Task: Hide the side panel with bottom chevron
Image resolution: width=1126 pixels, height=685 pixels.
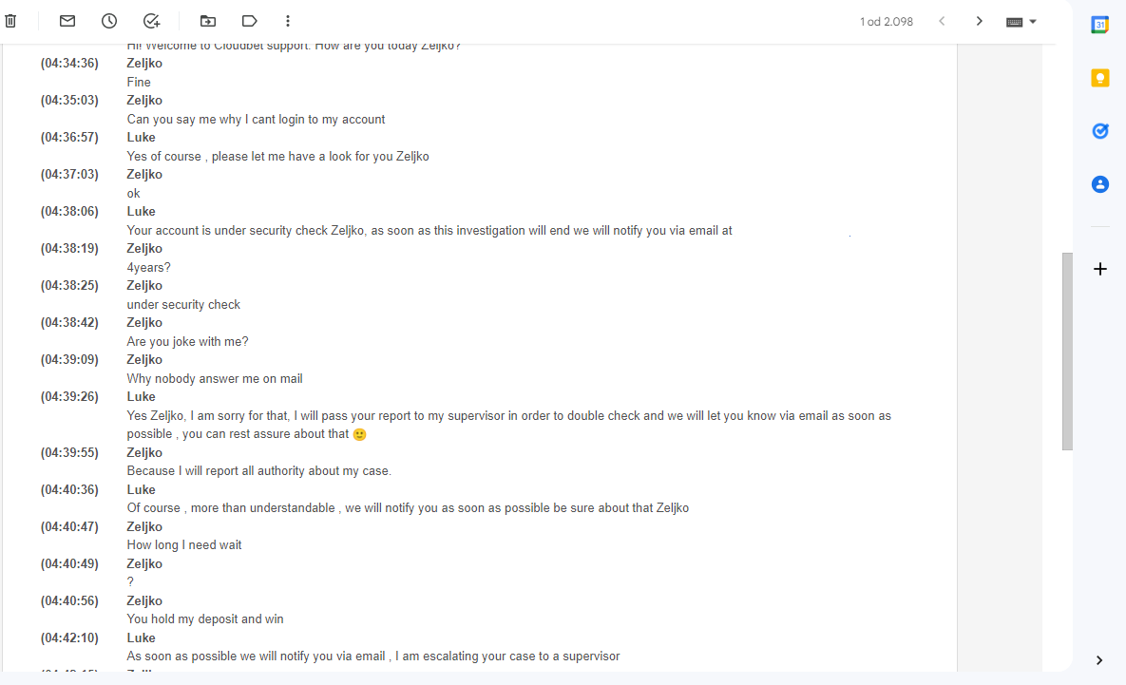Action: point(1099,660)
